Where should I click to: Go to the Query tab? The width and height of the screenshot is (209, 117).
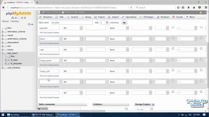point(86,17)
